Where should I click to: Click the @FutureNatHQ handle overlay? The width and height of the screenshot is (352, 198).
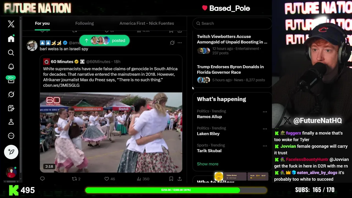313,120
